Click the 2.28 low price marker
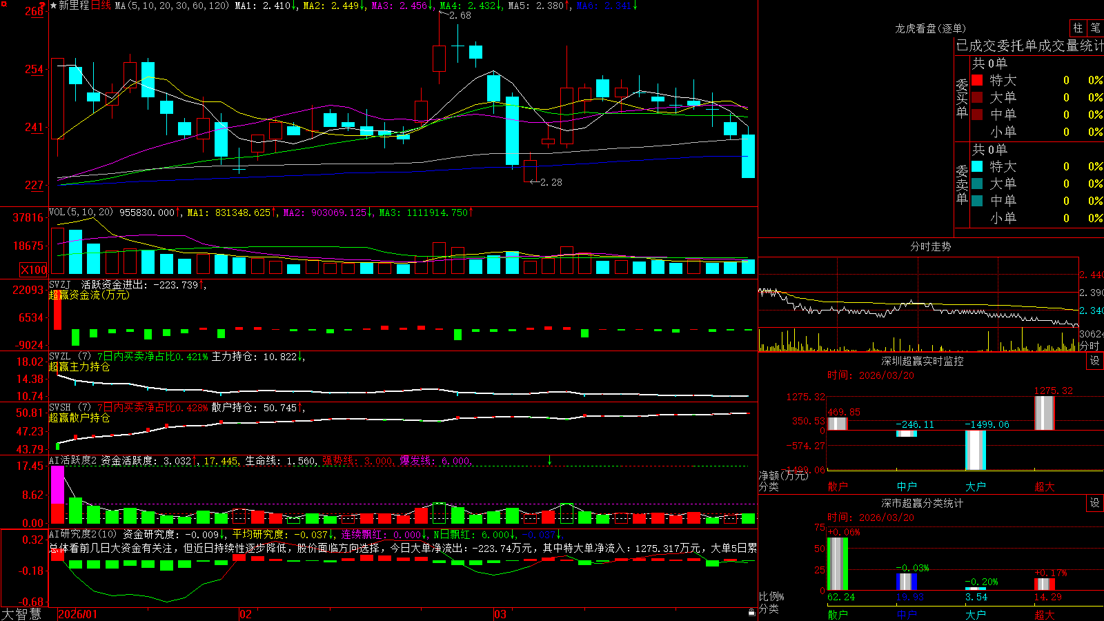The height and width of the screenshot is (621, 1104). tap(551, 182)
